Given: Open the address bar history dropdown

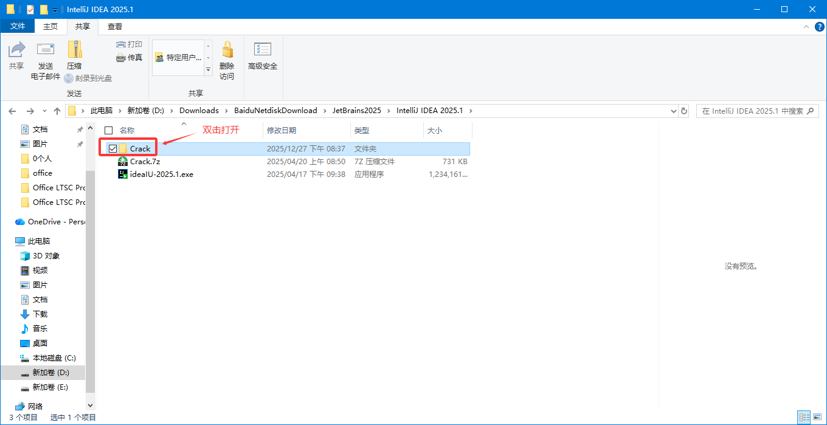Looking at the screenshot, I should 673,111.
